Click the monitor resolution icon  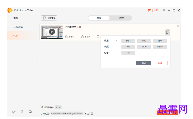[x=98, y=37]
